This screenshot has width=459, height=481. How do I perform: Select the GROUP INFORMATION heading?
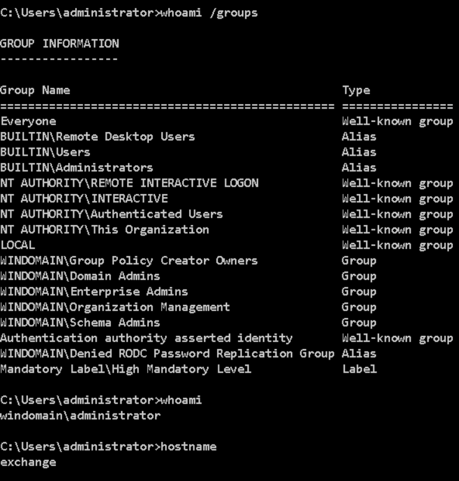pyautogui.click(x=60, y=43)
